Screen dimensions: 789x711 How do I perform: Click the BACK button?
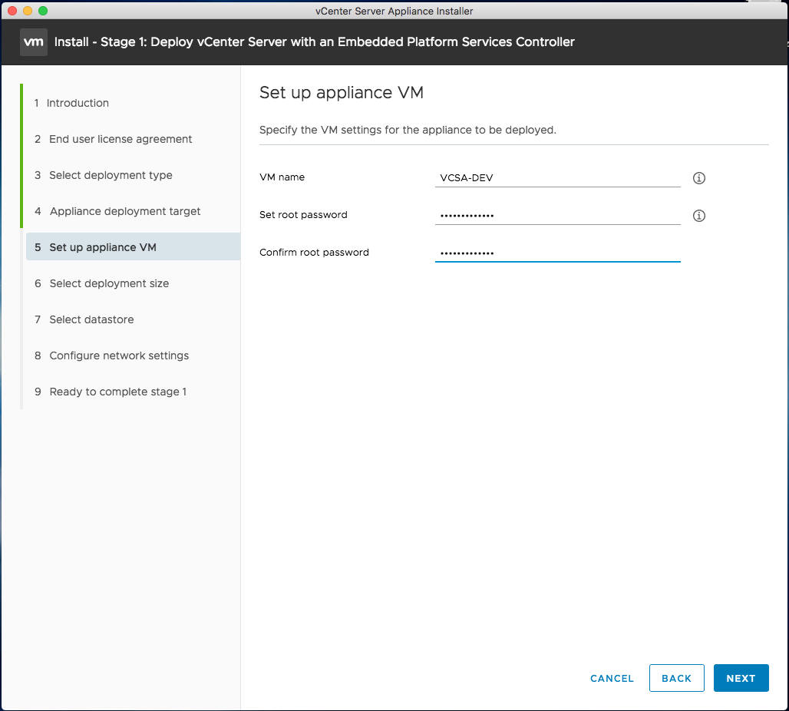676,678
